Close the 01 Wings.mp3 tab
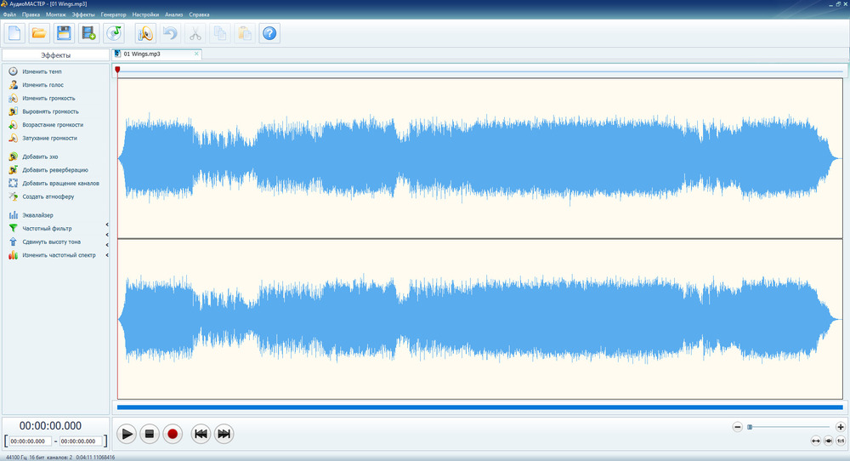This screenshot has height=461, width=850. pyautogui.click(x=197, y=54)
